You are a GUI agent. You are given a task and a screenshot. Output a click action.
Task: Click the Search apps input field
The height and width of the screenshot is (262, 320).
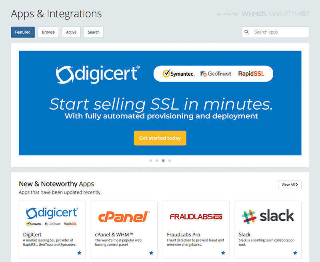(x=275, y=32)
